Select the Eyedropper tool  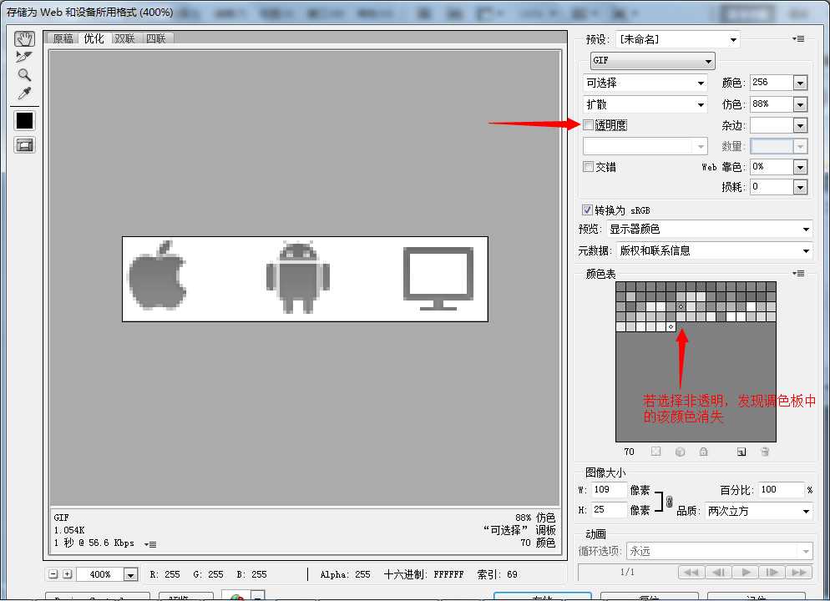(24, 93)
